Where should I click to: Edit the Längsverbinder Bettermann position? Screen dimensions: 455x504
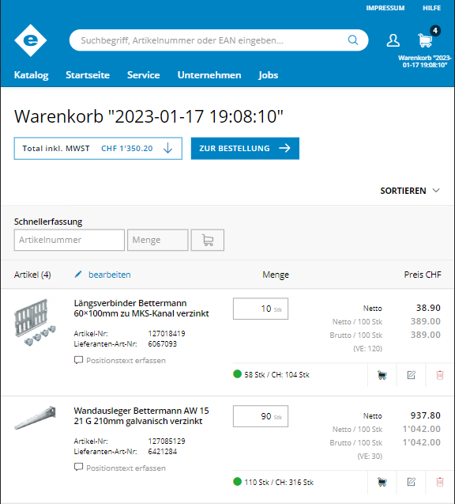(411, 375)
